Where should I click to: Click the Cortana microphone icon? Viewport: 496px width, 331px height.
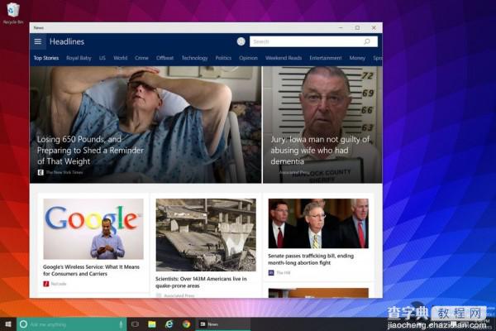coord(121,324)
